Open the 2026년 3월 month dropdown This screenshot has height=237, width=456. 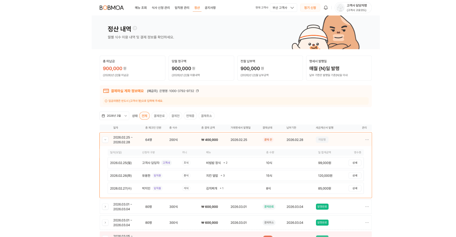(114, 116)
